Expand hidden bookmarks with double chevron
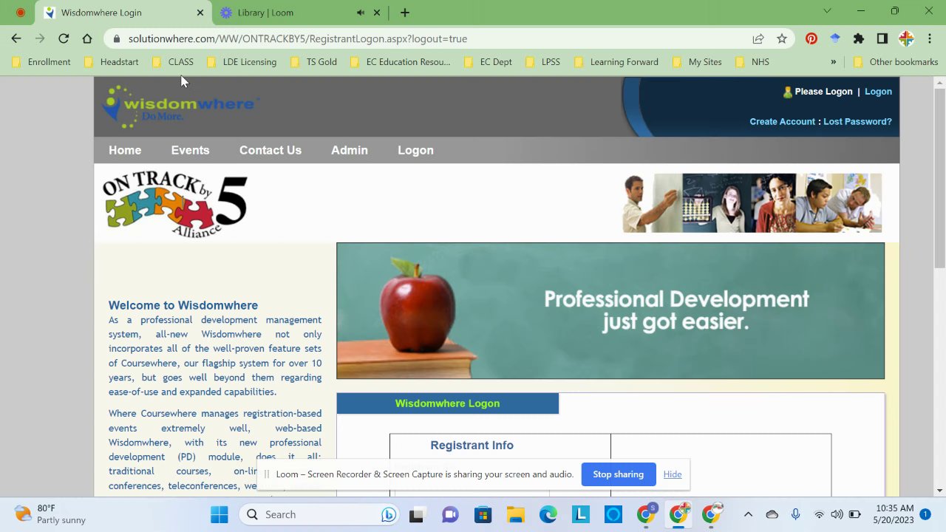The width and height of the screenshot is (946, 532). (834, 62)
